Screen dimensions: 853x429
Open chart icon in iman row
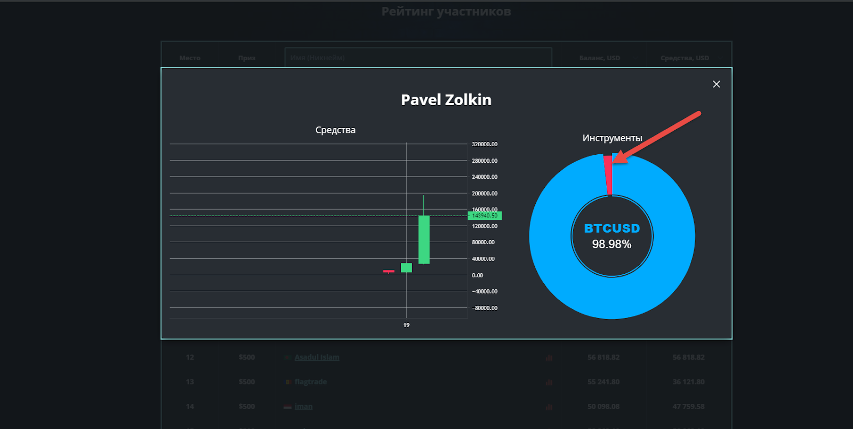pyautogui.click(x=549, y=407)
